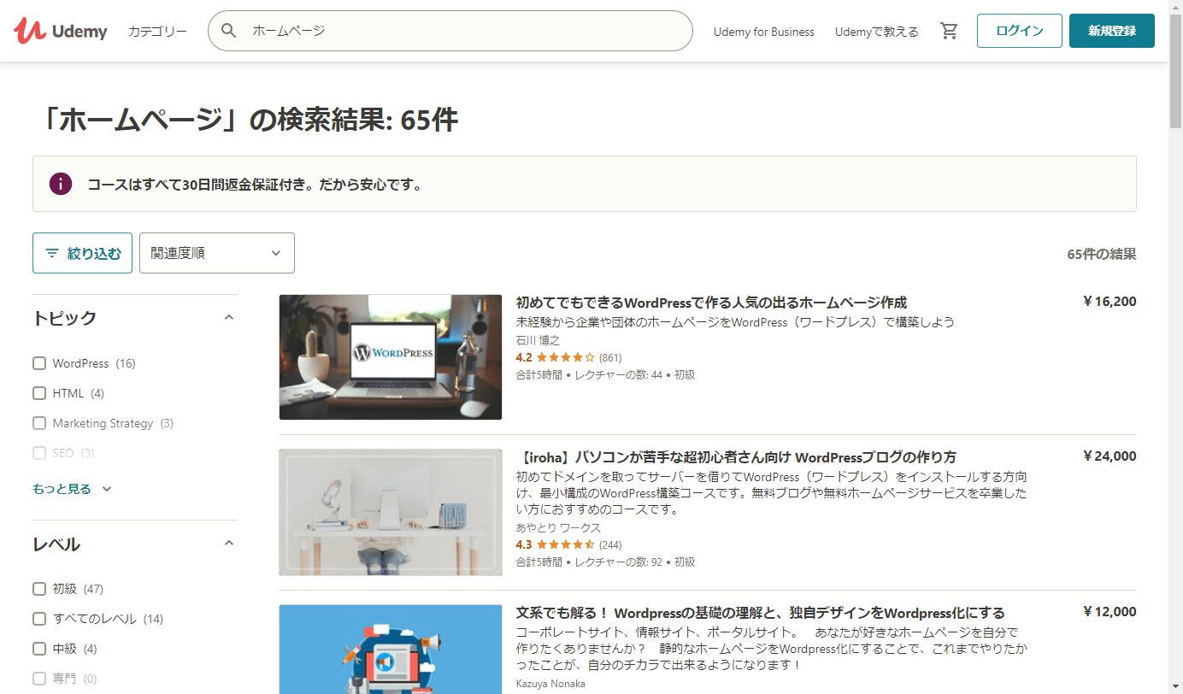The height and width of the screenshot is (694, 1183).
Task: Click the search magnifier icon
Action: click(228, 31)
